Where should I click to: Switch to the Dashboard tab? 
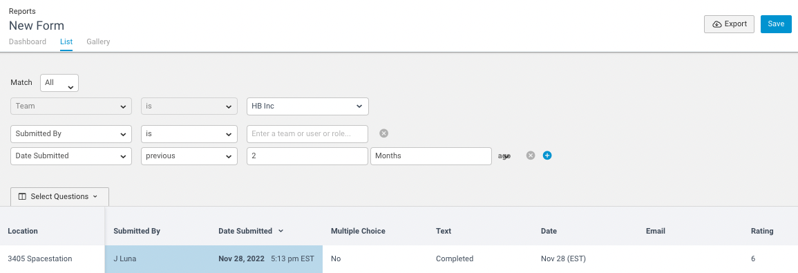[x=28, y=41]
